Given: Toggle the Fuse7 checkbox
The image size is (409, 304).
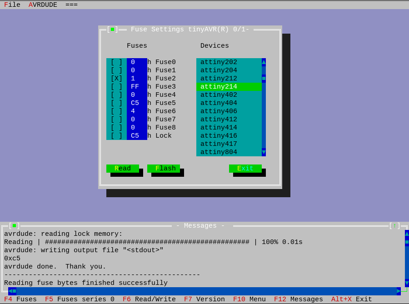Looking at the screenshot, I should pyautogui.click(x=116, y=119).
